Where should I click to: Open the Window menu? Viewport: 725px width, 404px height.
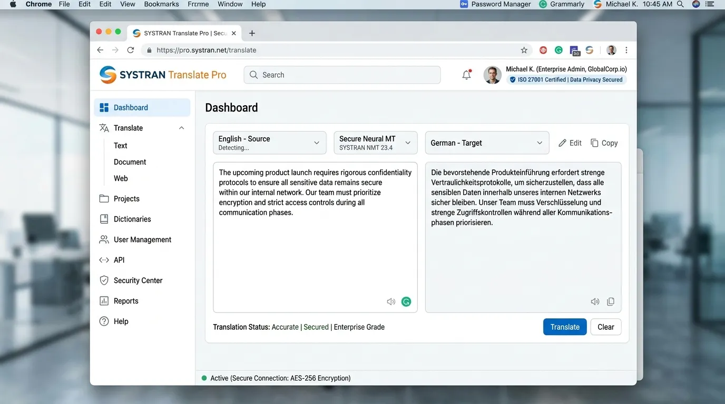pyautogui.click(x=230, y=4)
